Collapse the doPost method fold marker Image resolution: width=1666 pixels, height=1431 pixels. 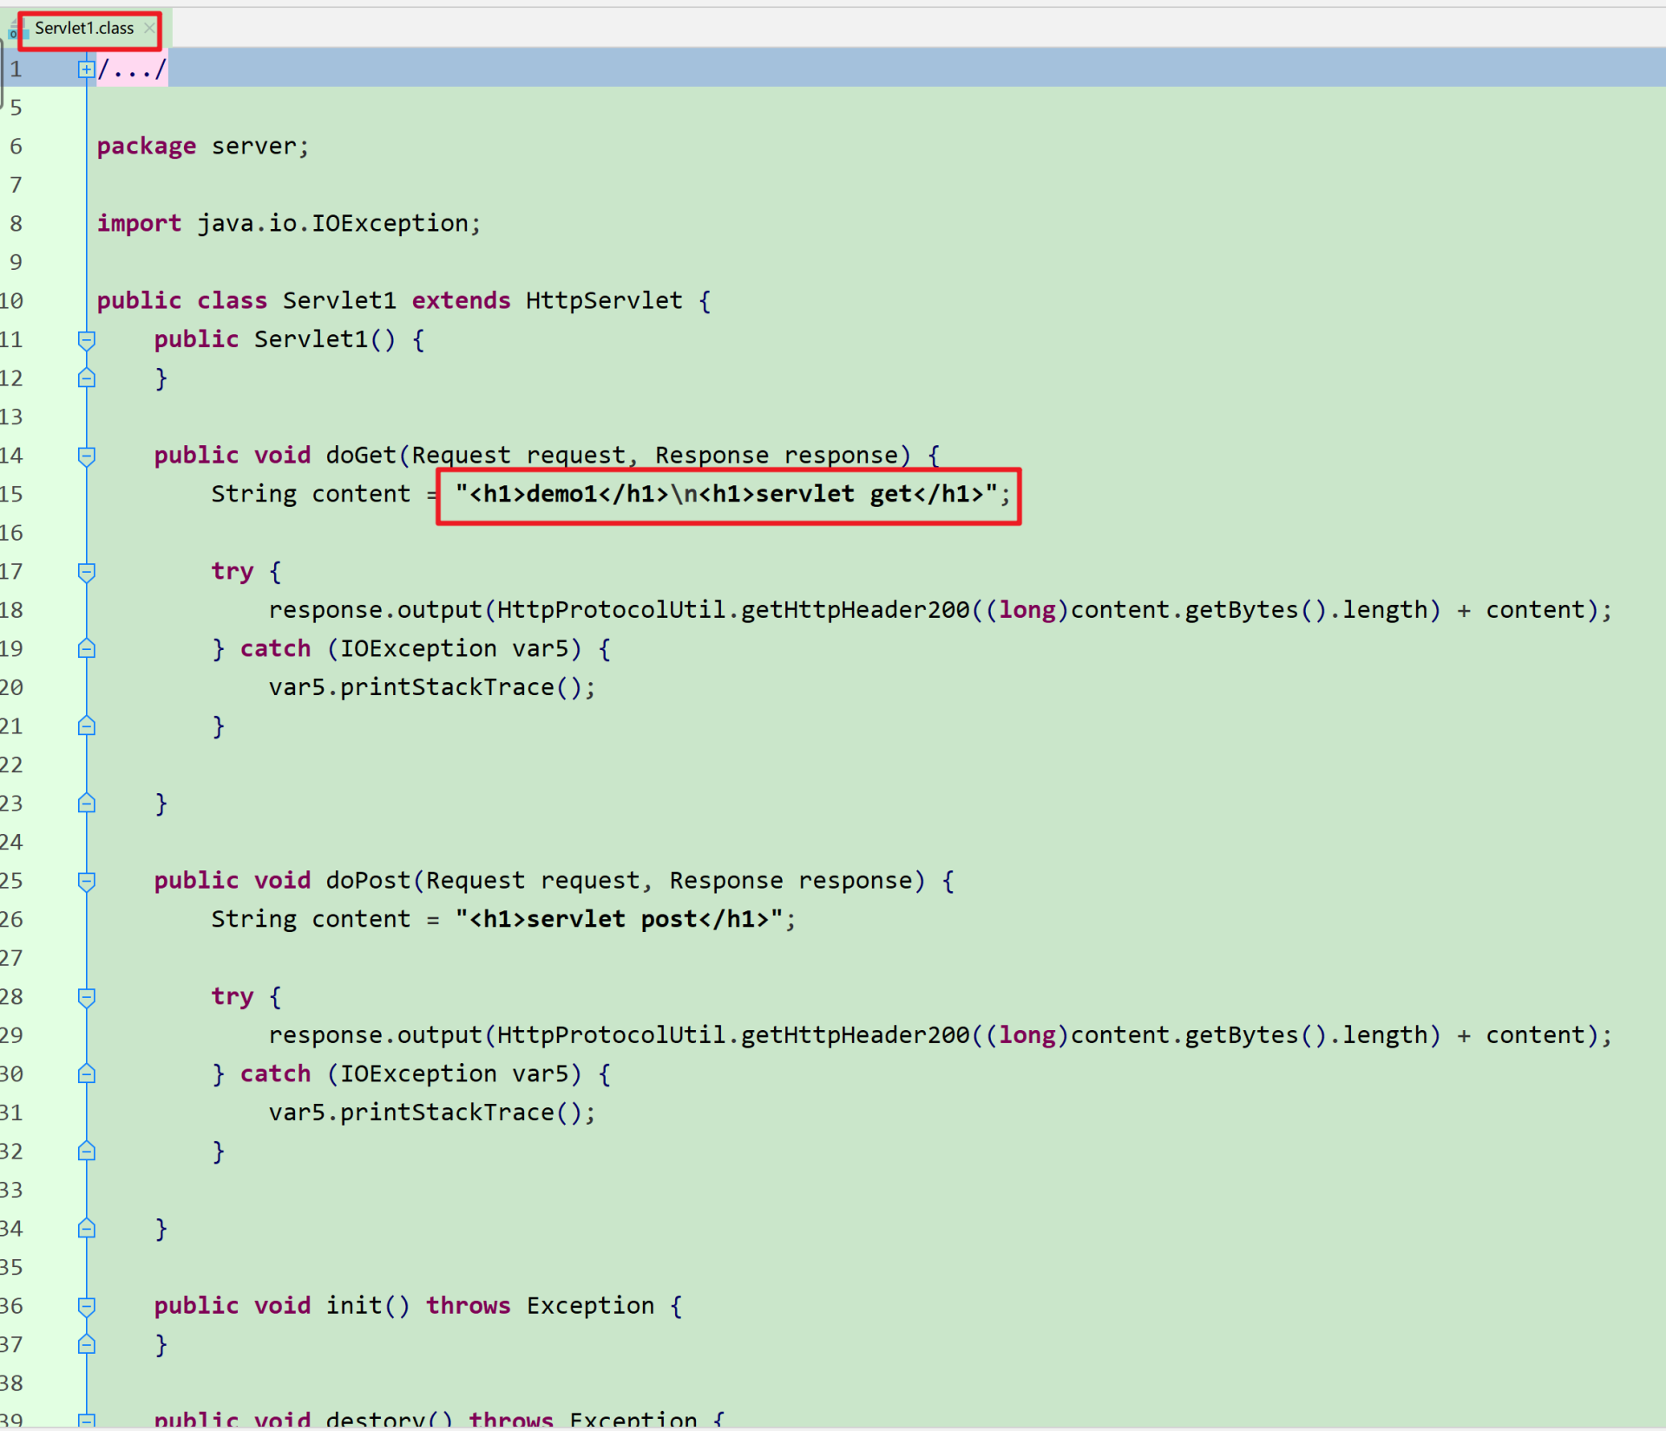(86, 881)
